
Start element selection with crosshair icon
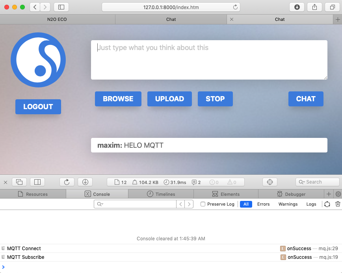pyautogui.click(x=270, y=182)
